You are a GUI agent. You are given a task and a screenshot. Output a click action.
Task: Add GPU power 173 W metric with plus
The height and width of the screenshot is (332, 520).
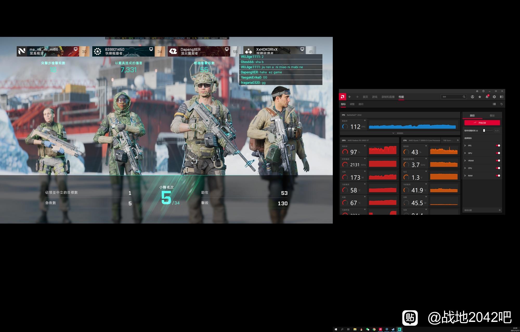(365, 171)
